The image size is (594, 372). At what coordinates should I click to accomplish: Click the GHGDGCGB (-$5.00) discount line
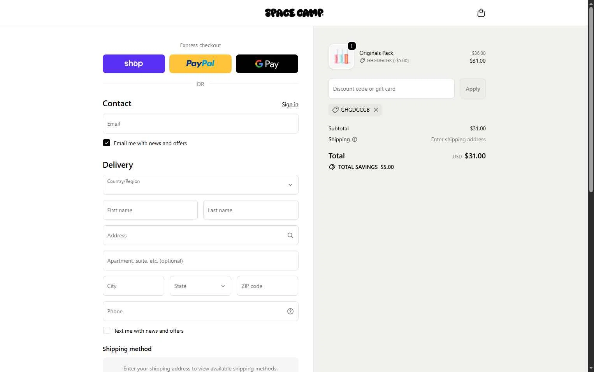pos(384,61)
